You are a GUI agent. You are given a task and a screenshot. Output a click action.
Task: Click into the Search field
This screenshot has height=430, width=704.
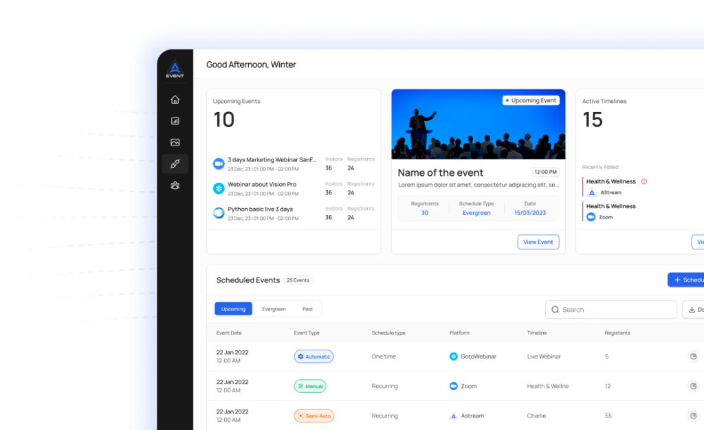pyautogui.click(x=611, y=310)
